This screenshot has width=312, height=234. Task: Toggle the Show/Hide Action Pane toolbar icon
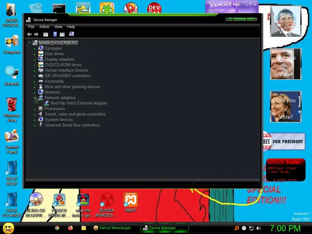click(62, 34)
